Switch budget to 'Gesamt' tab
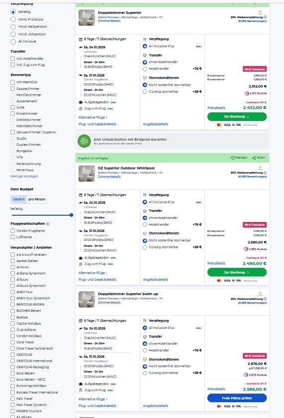This screenshot has width=284, height=418. click(x=18, y=199)
